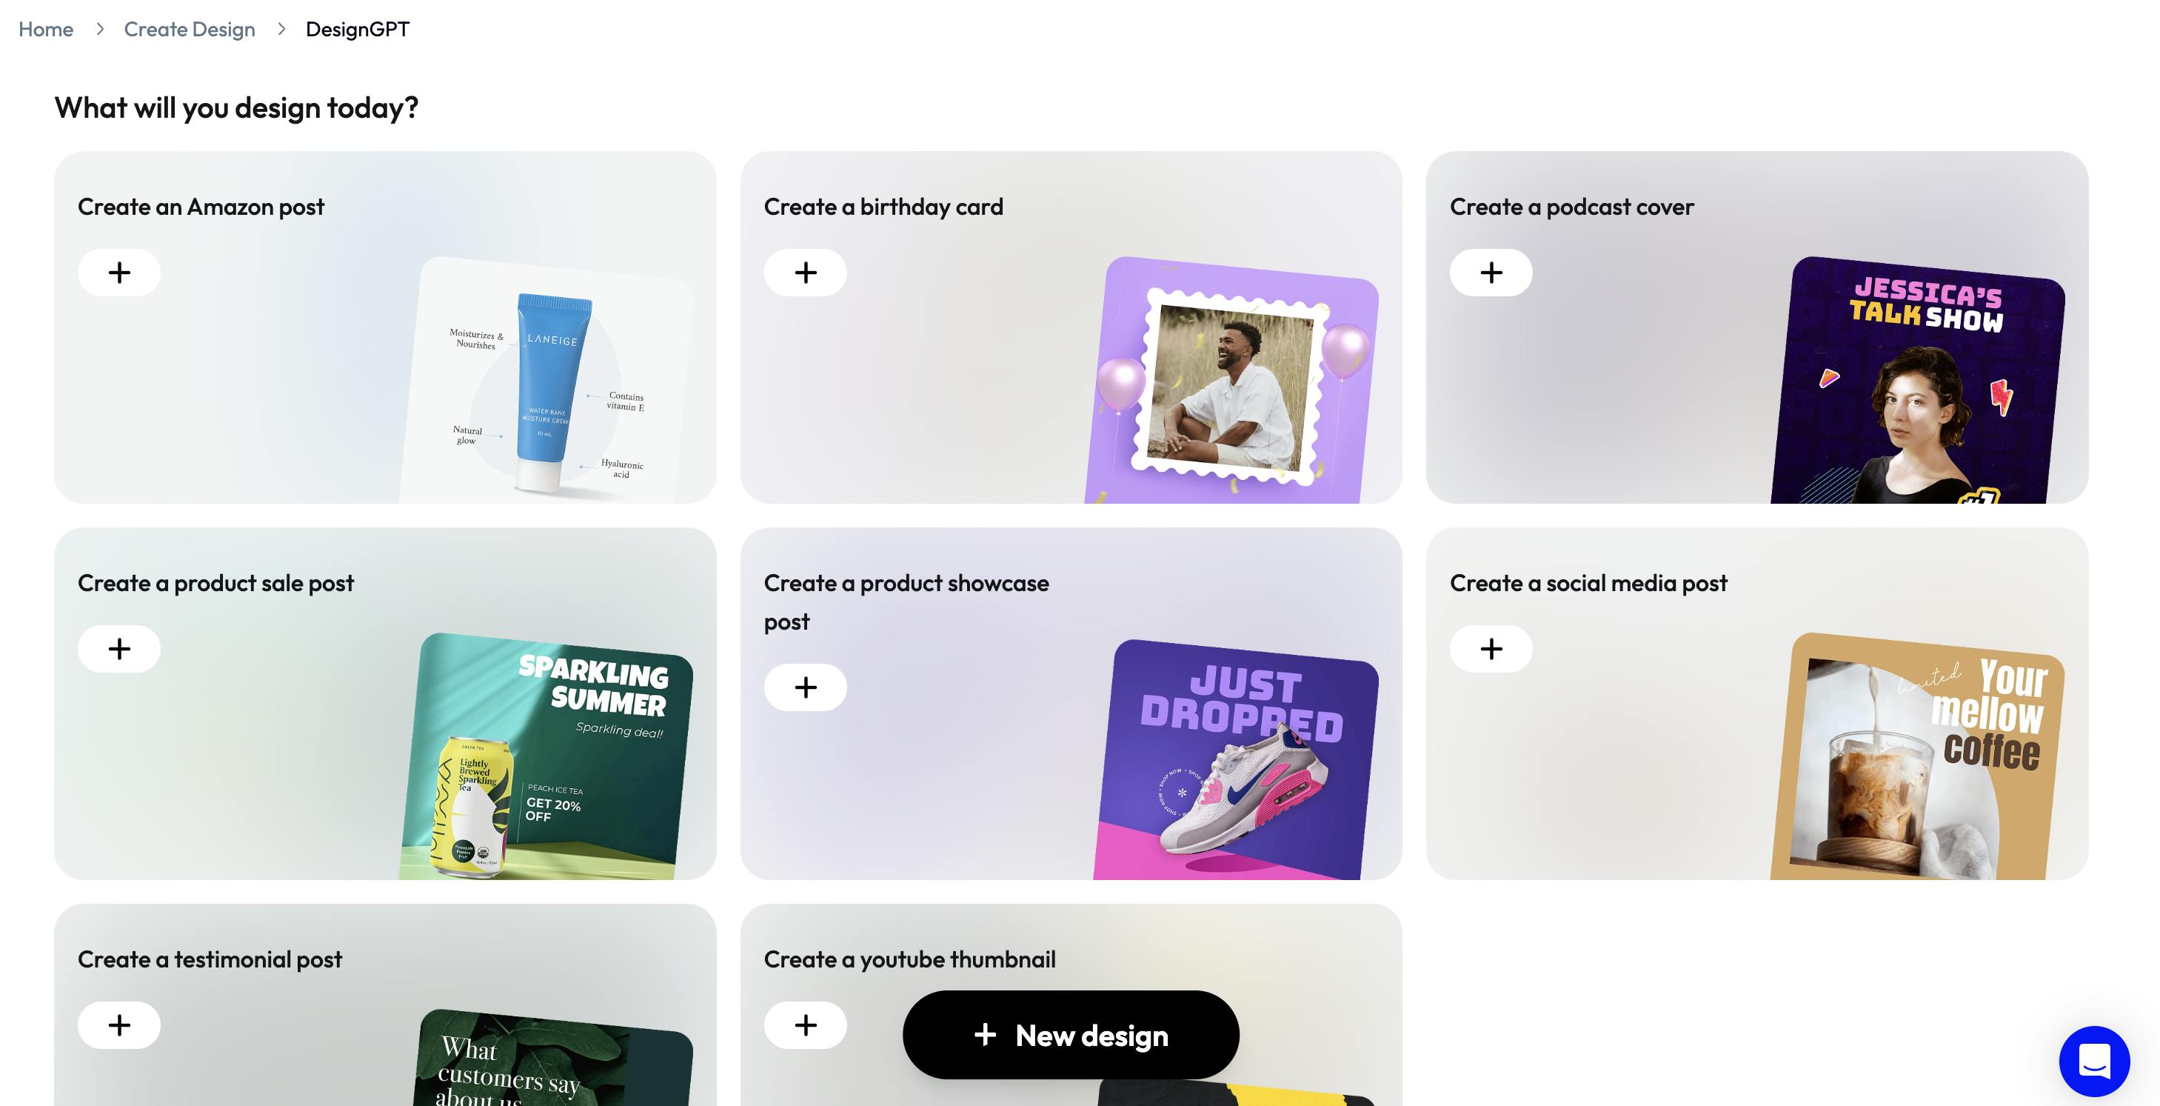
Task: Open the What customers say testimonial thumbnail
Action: click(x=553, y=1057)
